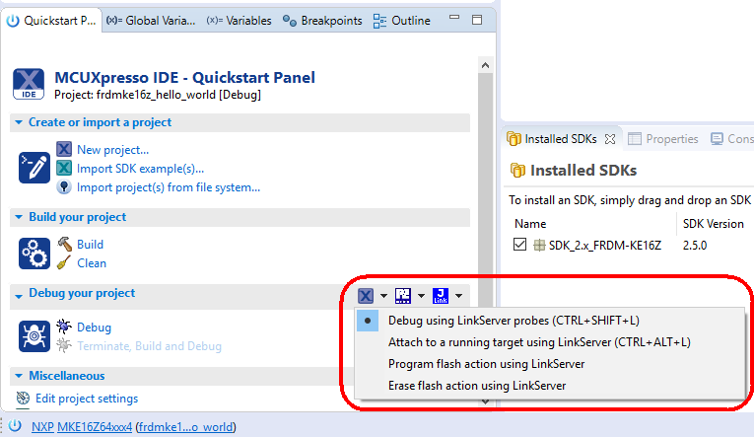Click the Debug bug icon

pos(64,327)
